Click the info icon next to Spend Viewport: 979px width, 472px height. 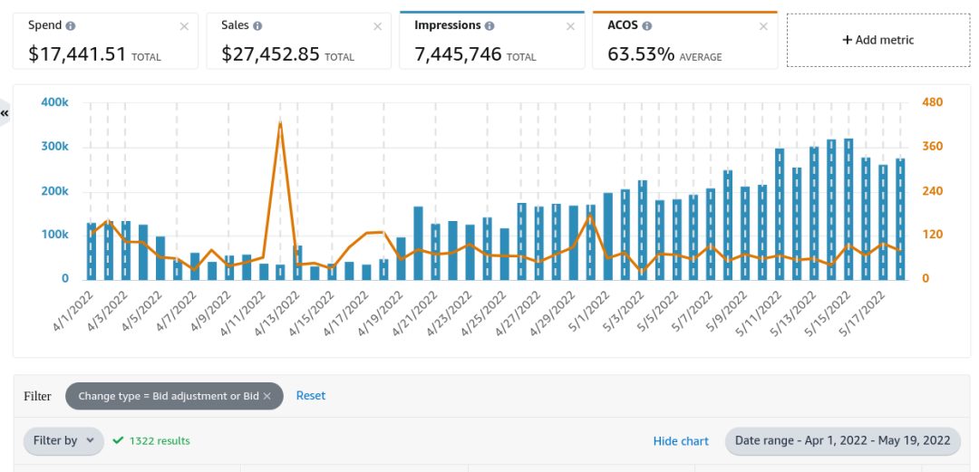pyautogui.click(x=72, y=26)
